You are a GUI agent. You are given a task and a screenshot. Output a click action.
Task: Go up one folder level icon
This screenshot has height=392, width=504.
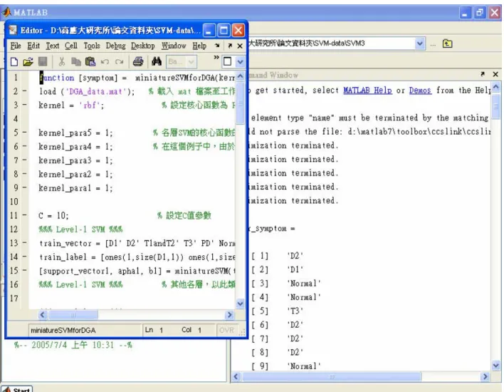point(448,43)
